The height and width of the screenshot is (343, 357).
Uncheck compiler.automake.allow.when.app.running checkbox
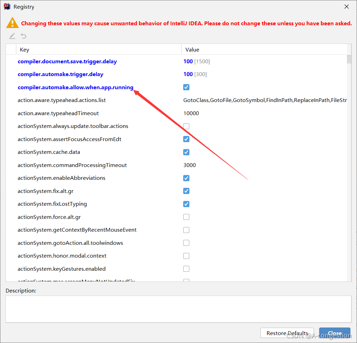point(186,87)
